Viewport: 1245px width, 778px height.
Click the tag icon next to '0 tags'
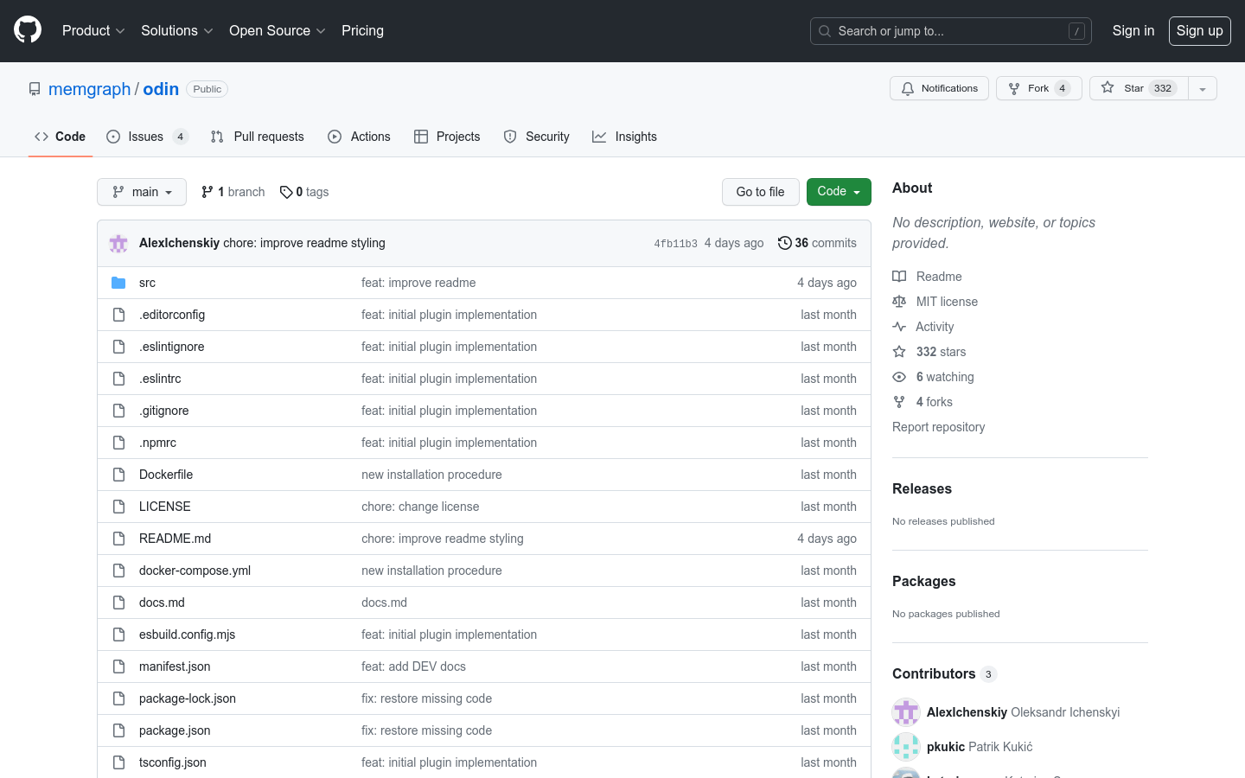pyautogui.click(x=286, y=192)
